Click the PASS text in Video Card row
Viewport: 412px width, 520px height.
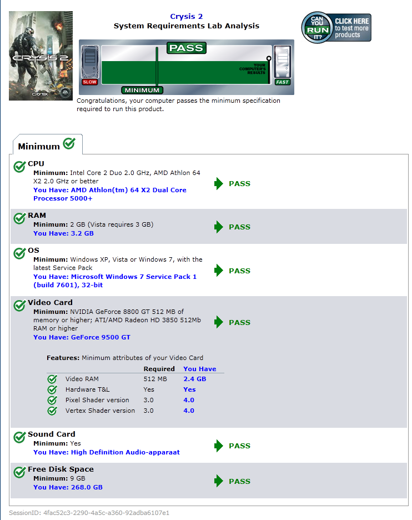tap(239, 322)
